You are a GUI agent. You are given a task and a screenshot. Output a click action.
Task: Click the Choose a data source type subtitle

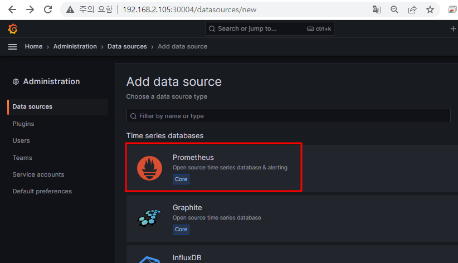coord(167,96)
